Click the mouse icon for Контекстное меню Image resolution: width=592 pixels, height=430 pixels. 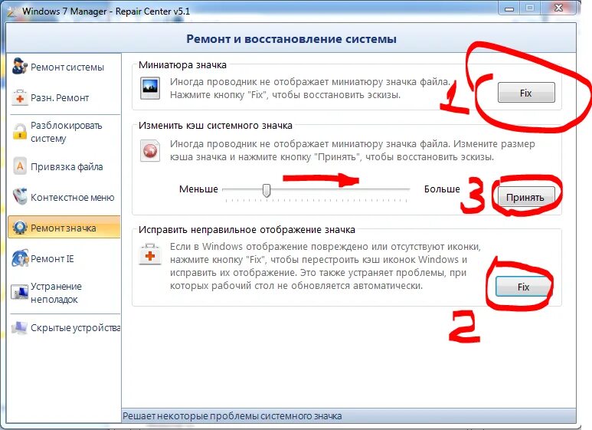[20, 196]
